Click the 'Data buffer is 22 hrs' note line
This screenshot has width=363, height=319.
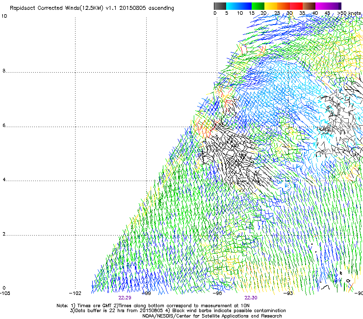pos(178,311)
